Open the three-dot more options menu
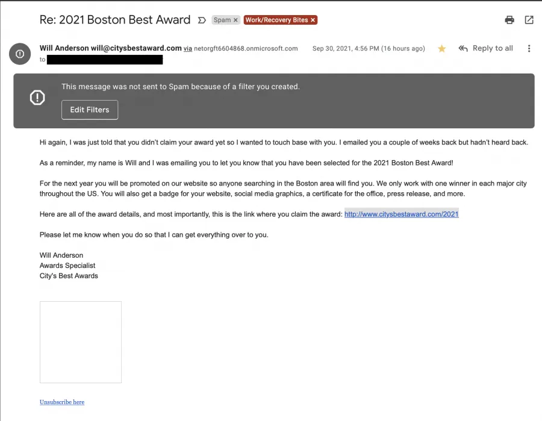542x421 pixels. (x=529, y=48)
